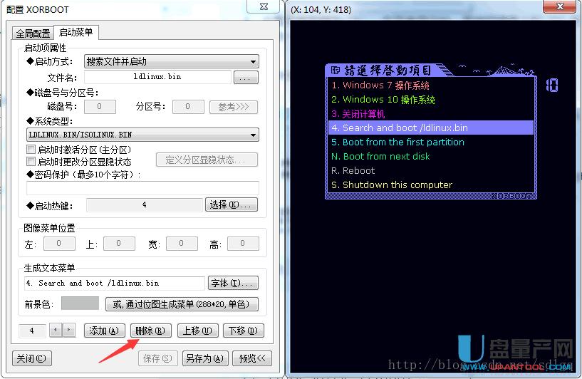The width and height of the screenshot is (582, 379).
Task: Click the 删除(R) button
Action: coord(151,331)
